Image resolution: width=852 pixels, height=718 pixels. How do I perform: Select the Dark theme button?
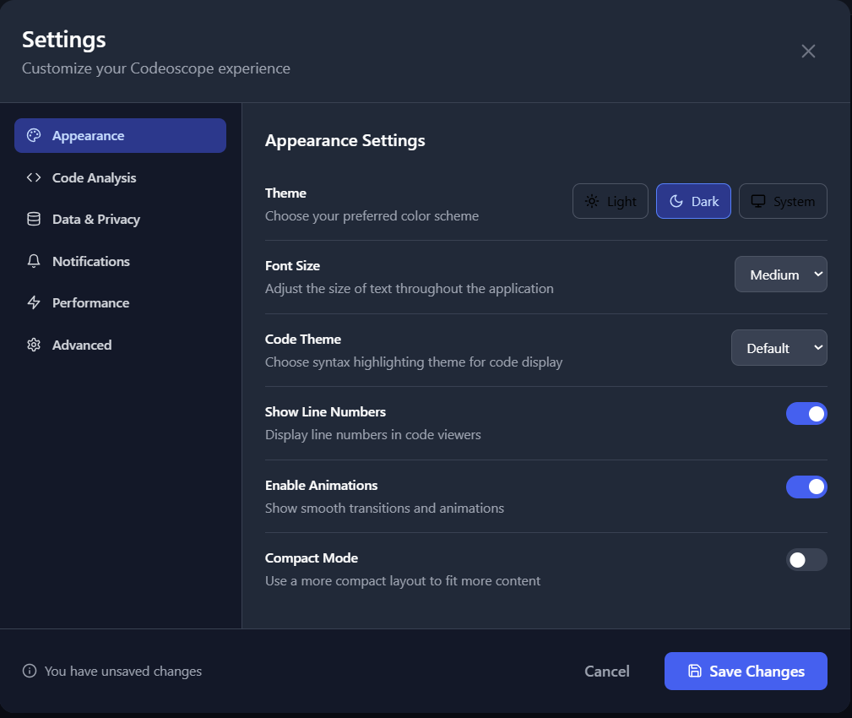(x=693, y=201)
